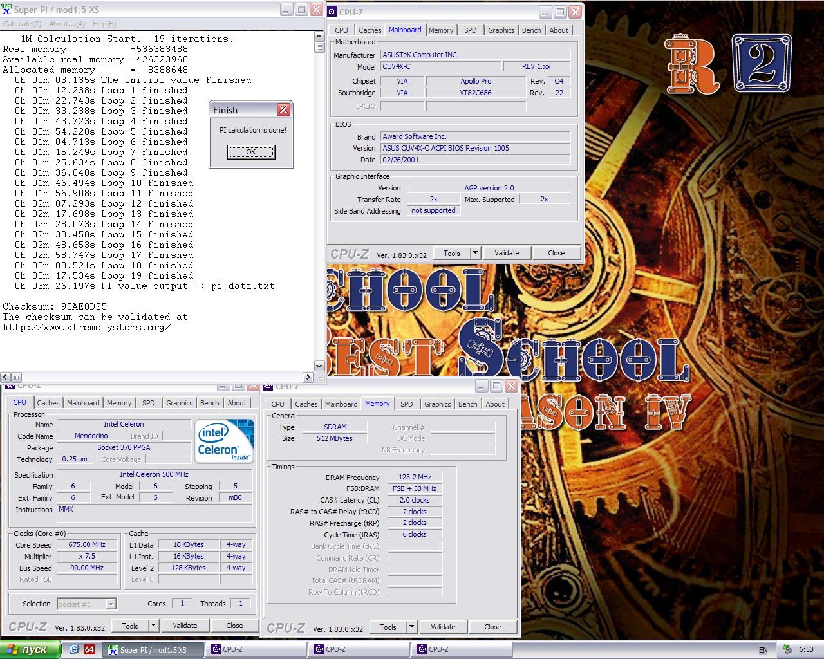Click OK in the Finish dialog
Image resolution: width=824 pixels, height=659 pixels.
[251, 152]
